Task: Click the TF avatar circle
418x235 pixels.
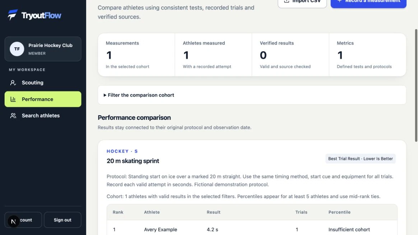Action: tap(17, 49)
